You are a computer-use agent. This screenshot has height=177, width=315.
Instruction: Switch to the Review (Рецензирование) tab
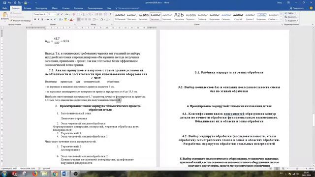tap(95, 8)
